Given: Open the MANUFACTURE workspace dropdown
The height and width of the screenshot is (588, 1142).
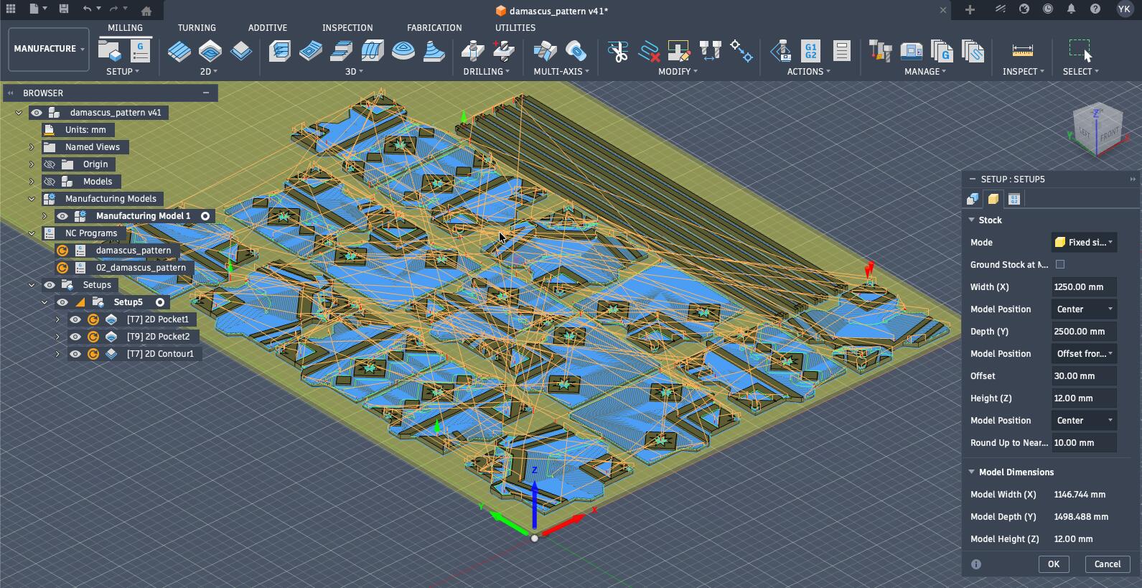Looking at the screenshot, I should [x=49, y=49].
